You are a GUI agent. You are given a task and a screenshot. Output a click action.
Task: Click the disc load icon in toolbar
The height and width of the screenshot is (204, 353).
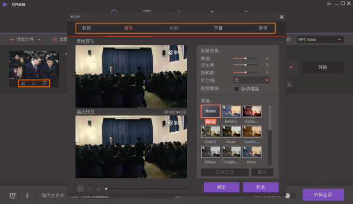point(55,40)
